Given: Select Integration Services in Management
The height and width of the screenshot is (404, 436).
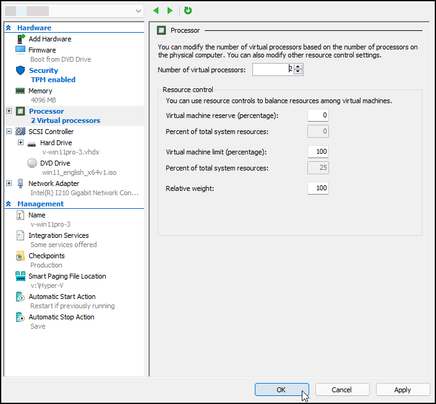Looking at the screenshot, I should pyautogui.click(x=58, y=235).
